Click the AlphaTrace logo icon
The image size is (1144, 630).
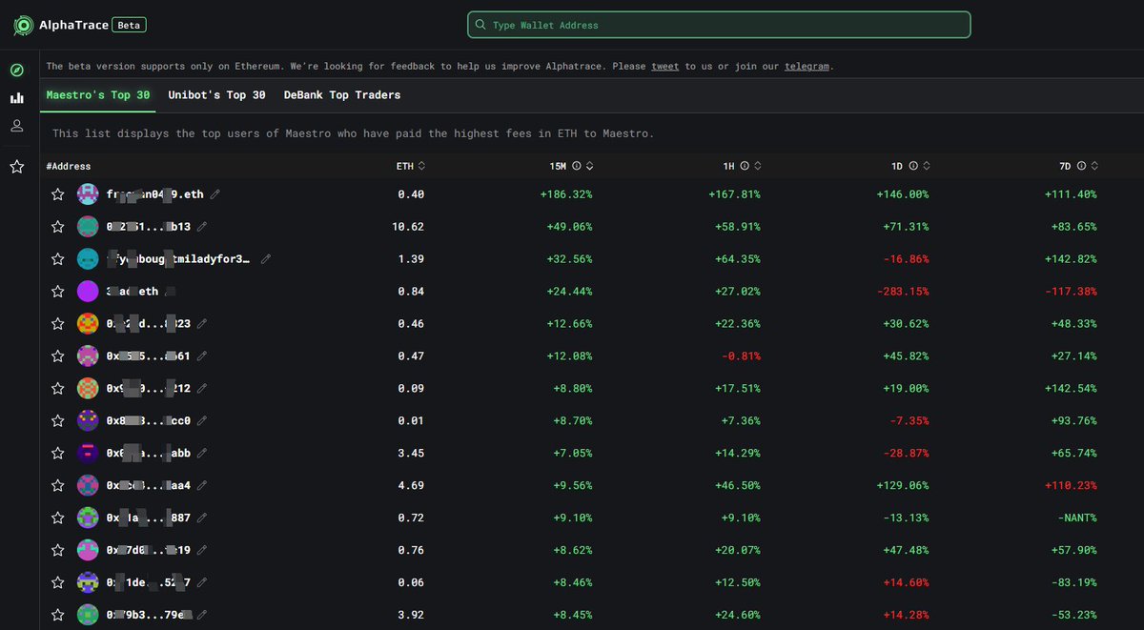click(24, 26)
